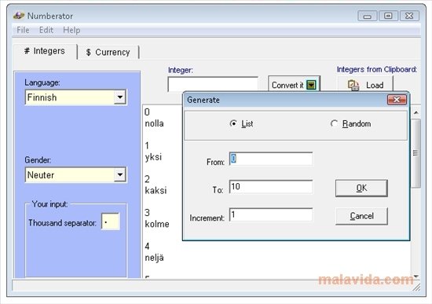Screen dimensions: 432x304
Task: Click the scrollbar up arrow
Action: (x=416, y=112)
